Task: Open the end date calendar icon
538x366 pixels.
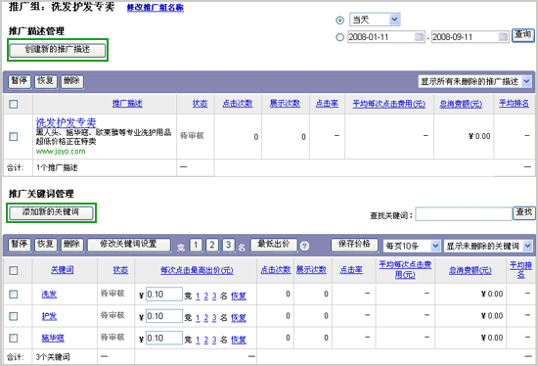Action: coord(503,37)
